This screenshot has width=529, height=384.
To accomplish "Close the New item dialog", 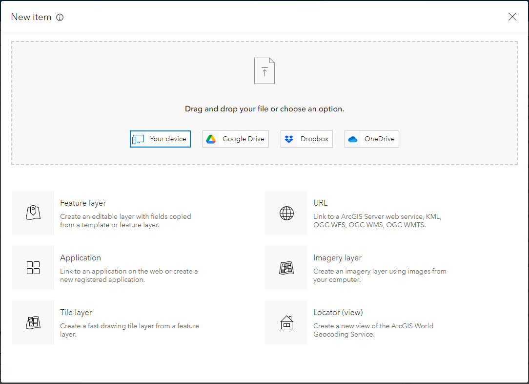I will coord(512,17).
